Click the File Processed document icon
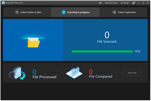151x101 pixels. point(17,73)
